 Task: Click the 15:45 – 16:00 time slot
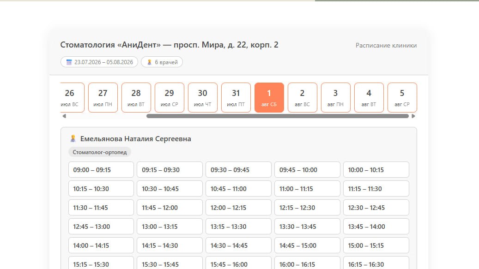(x=239, y=263)
